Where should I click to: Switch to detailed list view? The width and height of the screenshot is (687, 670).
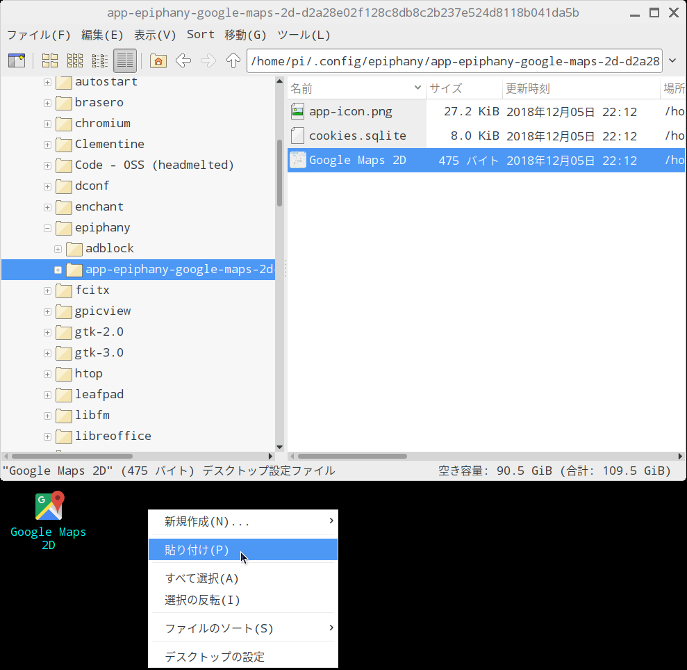coord(125,60)
